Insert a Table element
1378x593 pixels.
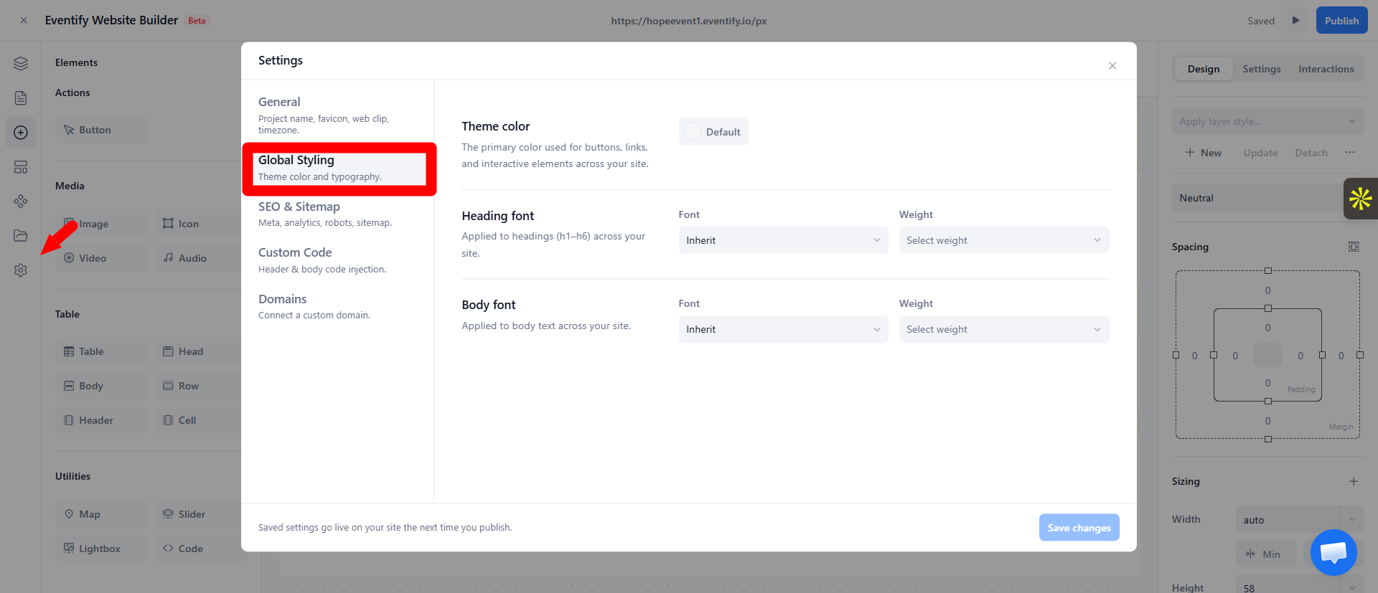pos(101,351)
